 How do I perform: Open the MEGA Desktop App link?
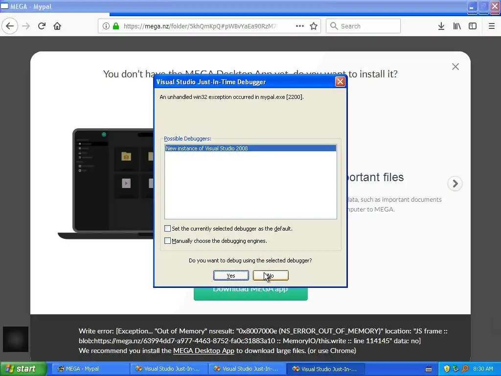click(204, 351)
